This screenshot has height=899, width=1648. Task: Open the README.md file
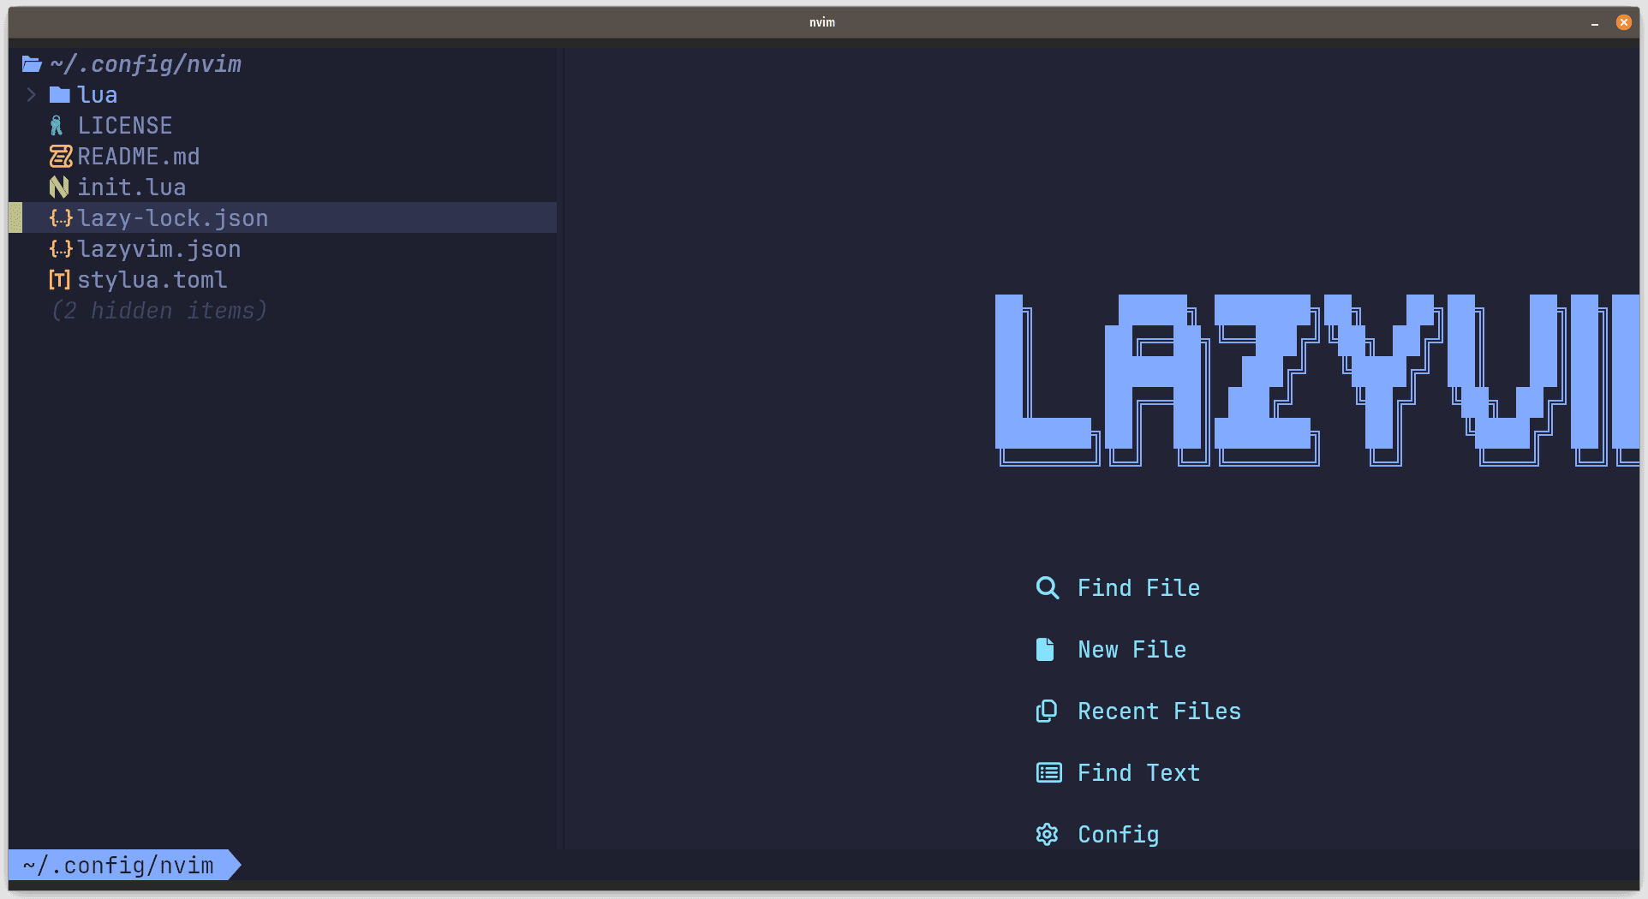coord(138,156)
